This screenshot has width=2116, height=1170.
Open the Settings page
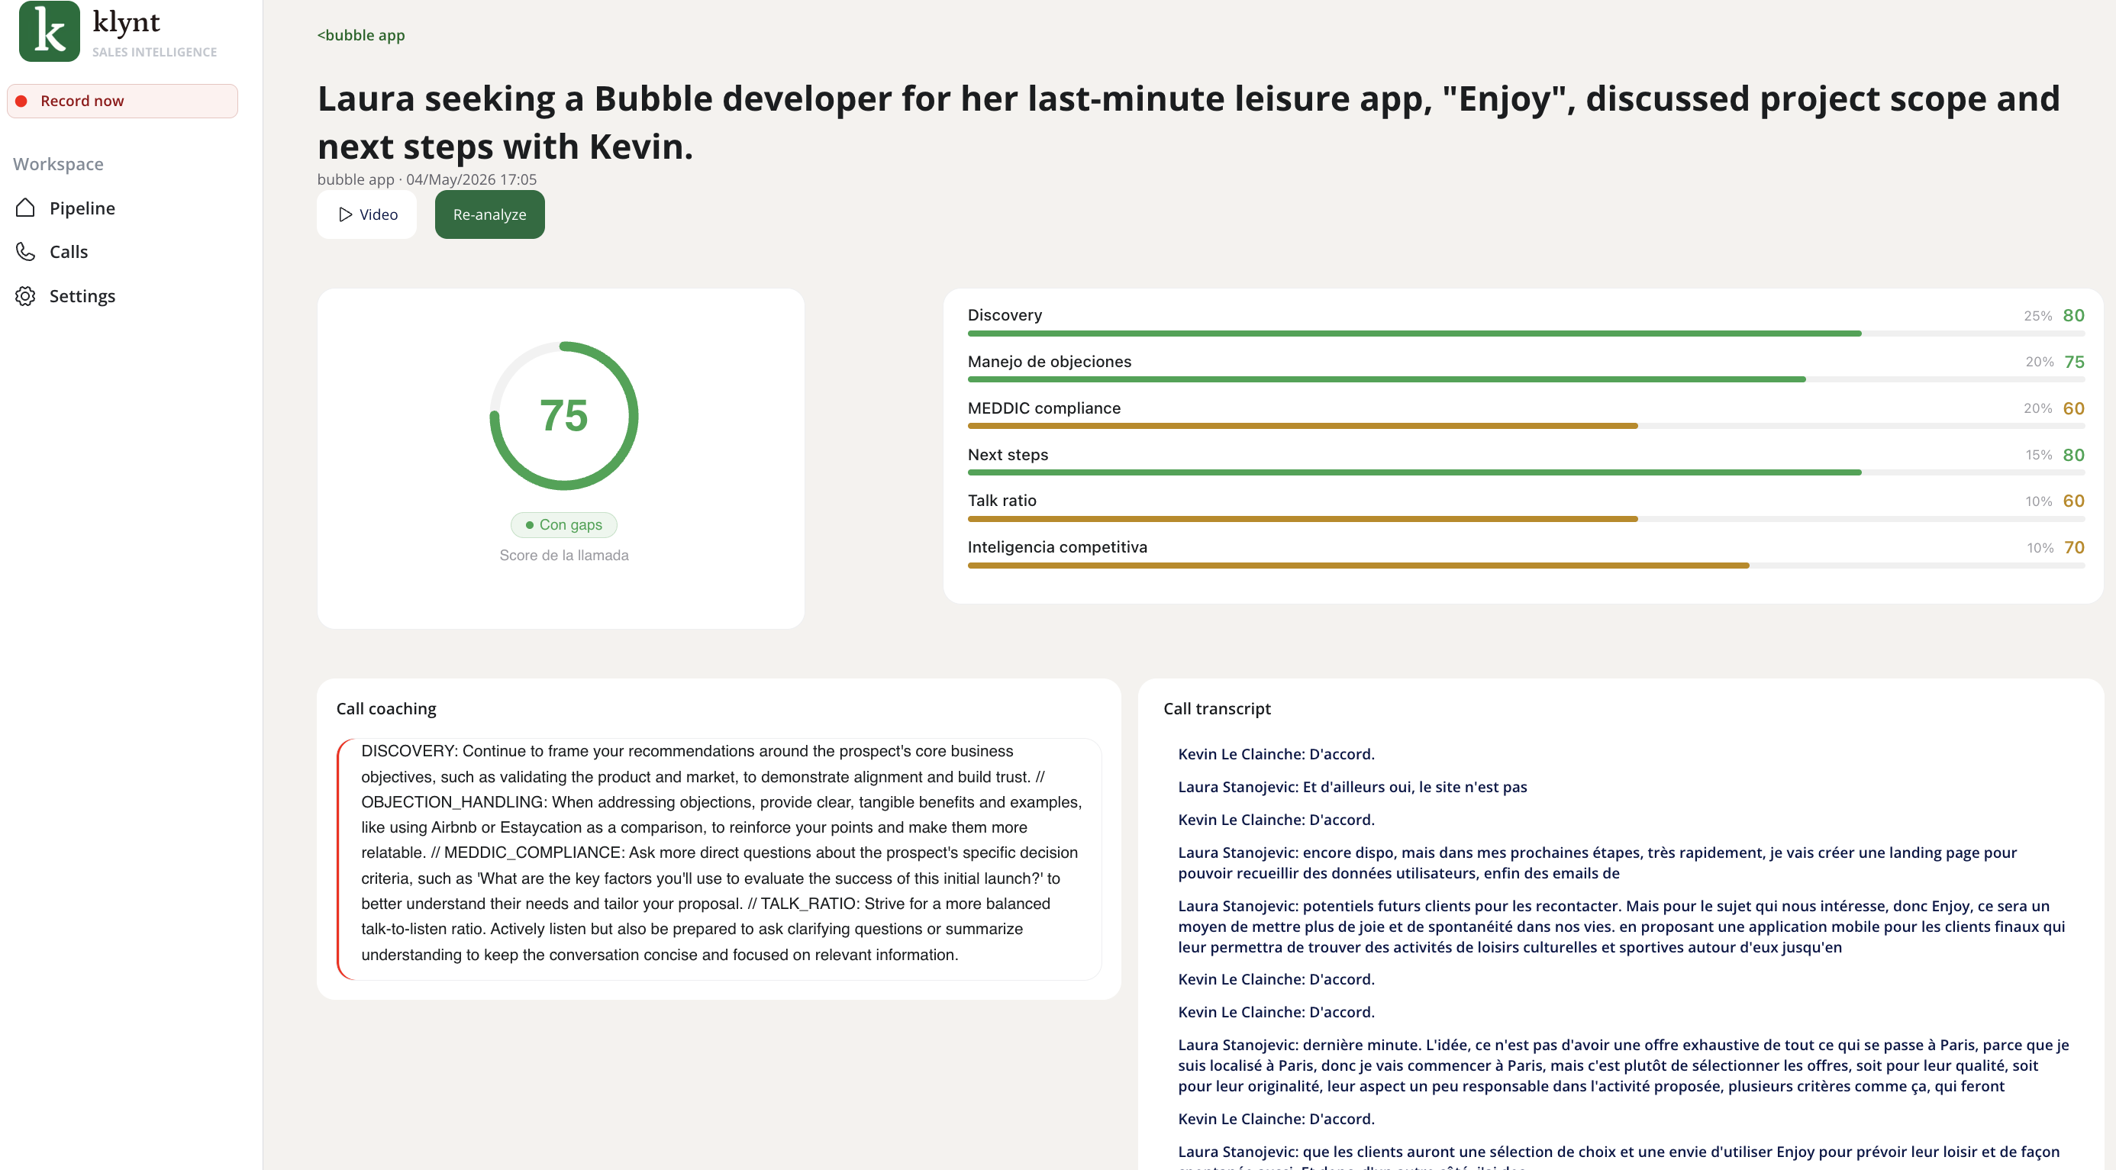(x=82, y=295)
